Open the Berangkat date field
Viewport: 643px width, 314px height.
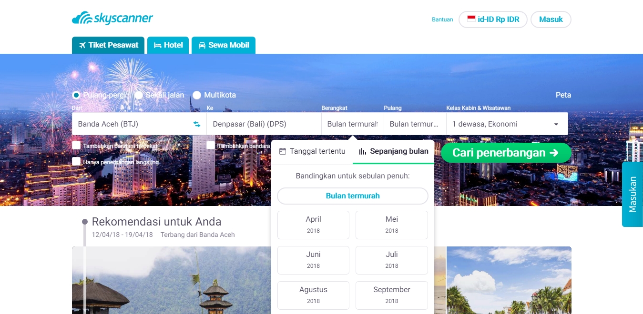353,124
